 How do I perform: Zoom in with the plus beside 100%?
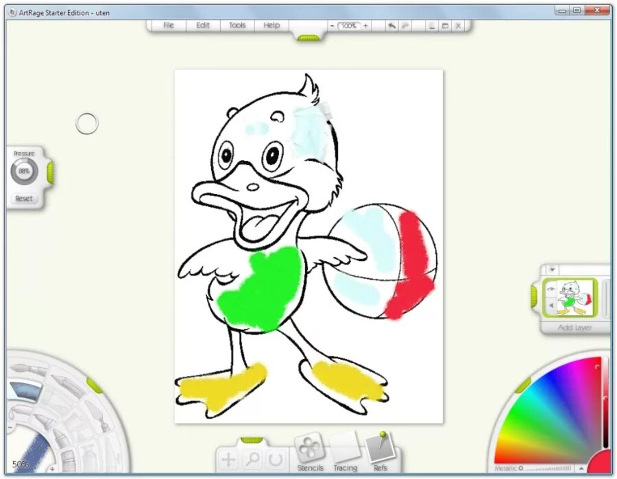[x=365, y=26]
